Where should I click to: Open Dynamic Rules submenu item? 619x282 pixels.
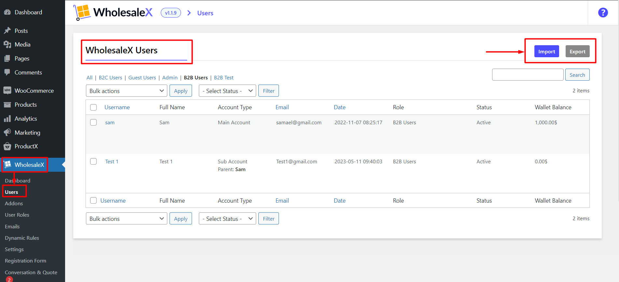(x=22, y=238)
